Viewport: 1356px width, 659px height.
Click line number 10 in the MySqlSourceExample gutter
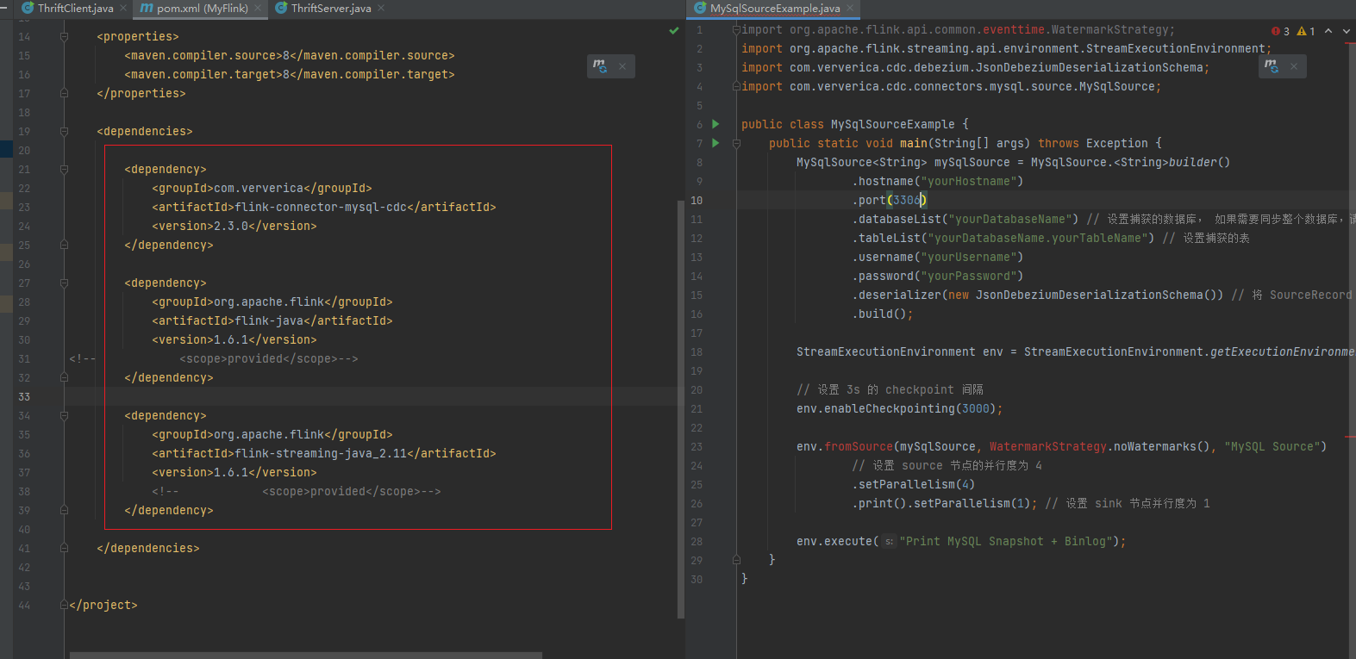click(697, 201)
